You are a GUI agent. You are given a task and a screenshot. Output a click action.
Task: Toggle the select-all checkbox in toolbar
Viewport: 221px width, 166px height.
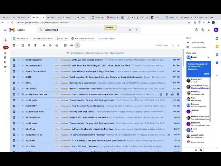click(14, 45)
